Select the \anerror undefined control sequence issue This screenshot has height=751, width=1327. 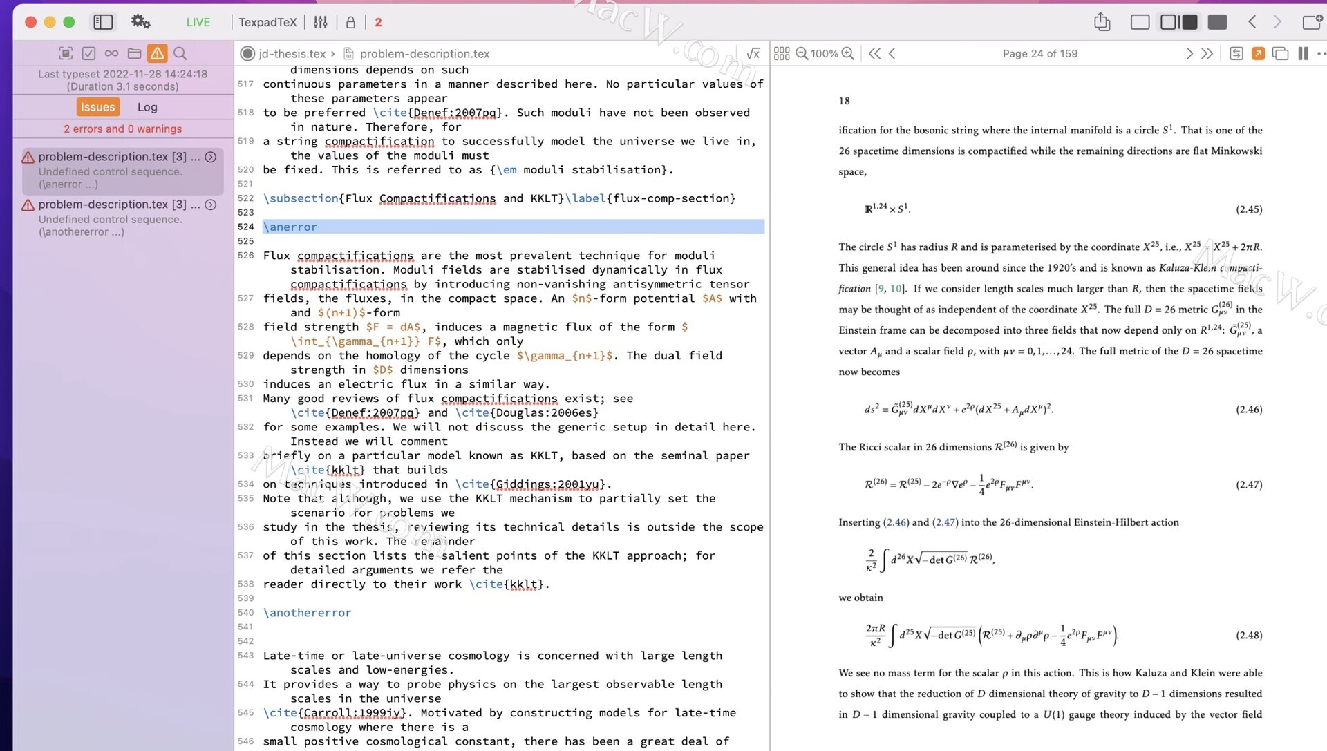[x=122, y=170]
